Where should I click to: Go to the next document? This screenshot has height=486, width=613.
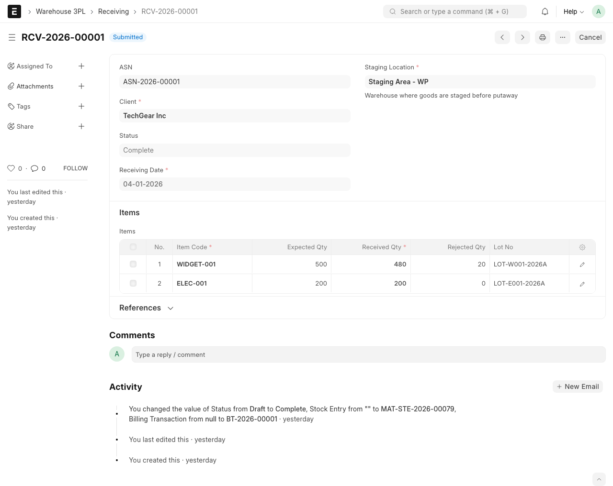coord(522,37)
